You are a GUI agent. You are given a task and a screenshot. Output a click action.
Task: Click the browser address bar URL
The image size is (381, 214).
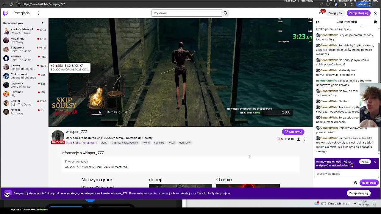coord(43,4)
